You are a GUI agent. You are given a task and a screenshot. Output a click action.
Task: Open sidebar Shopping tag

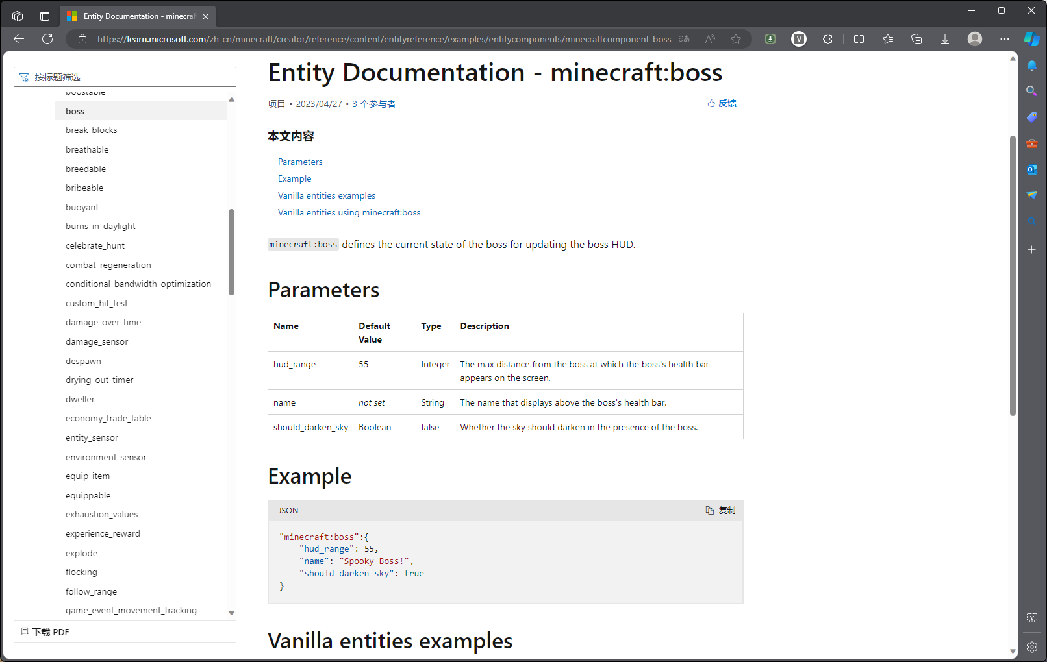(1032, 117)
